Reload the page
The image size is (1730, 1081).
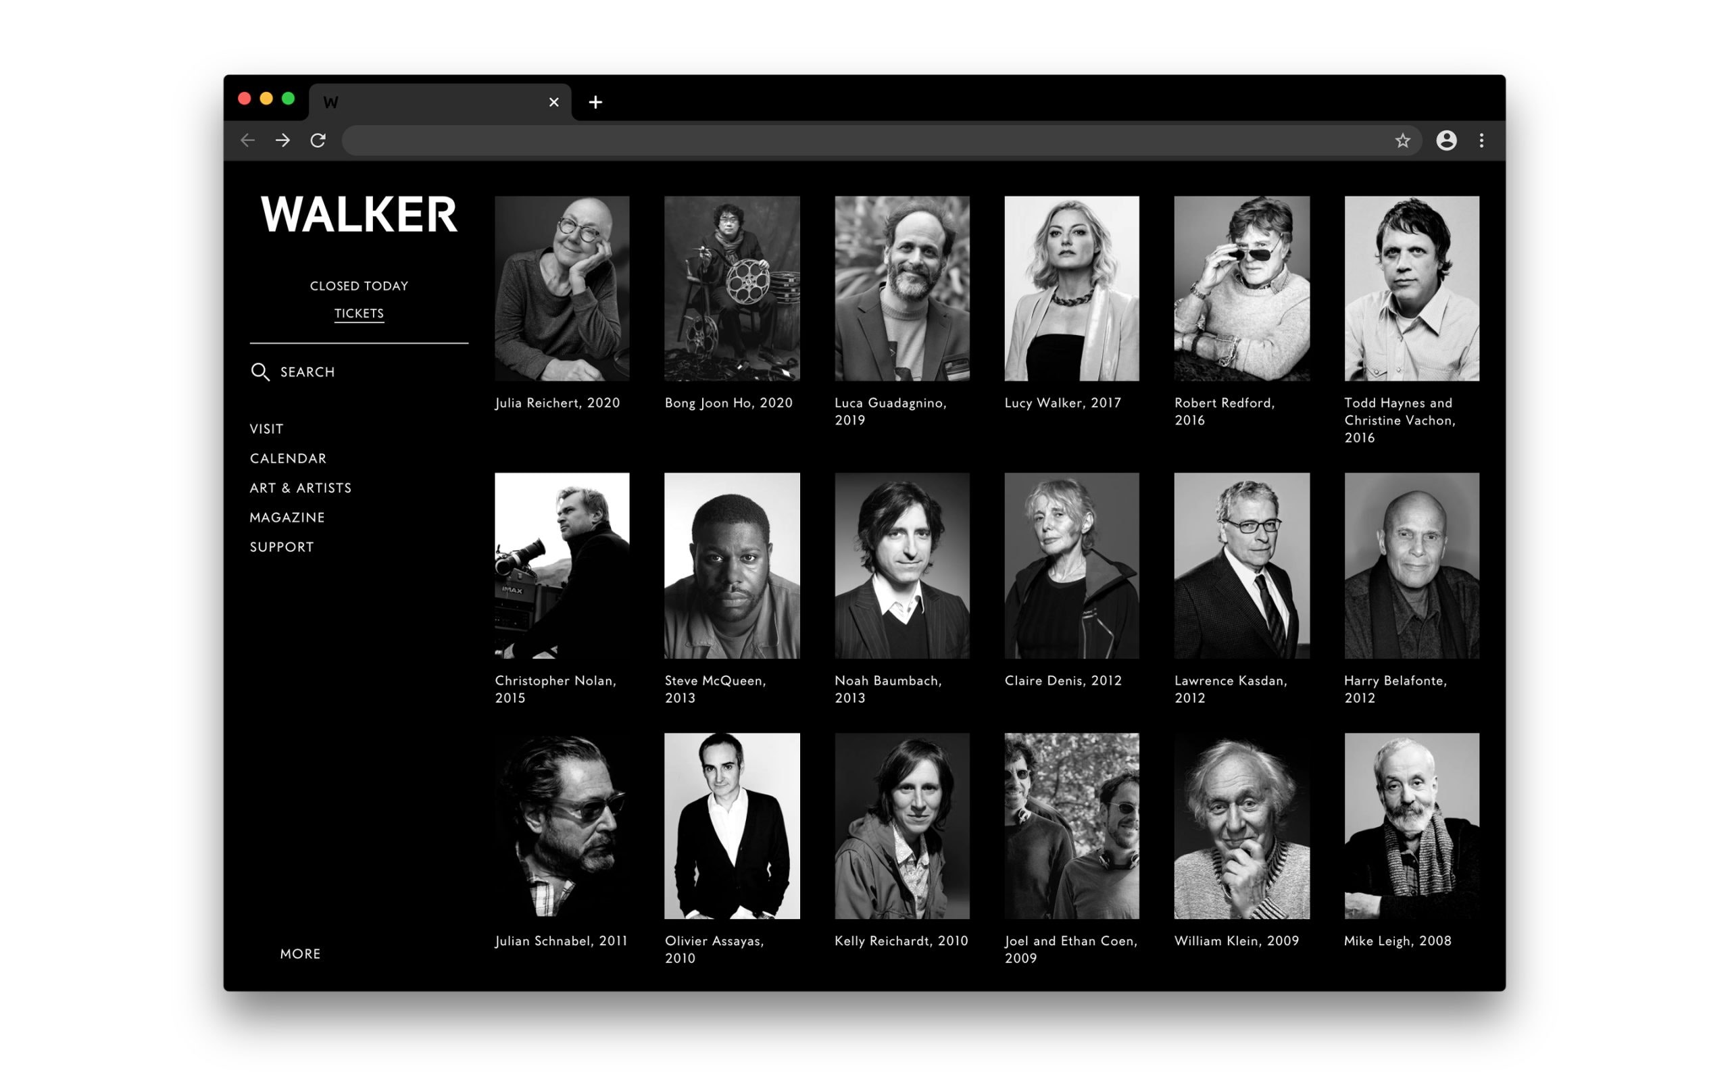click(x=318, y=141)
